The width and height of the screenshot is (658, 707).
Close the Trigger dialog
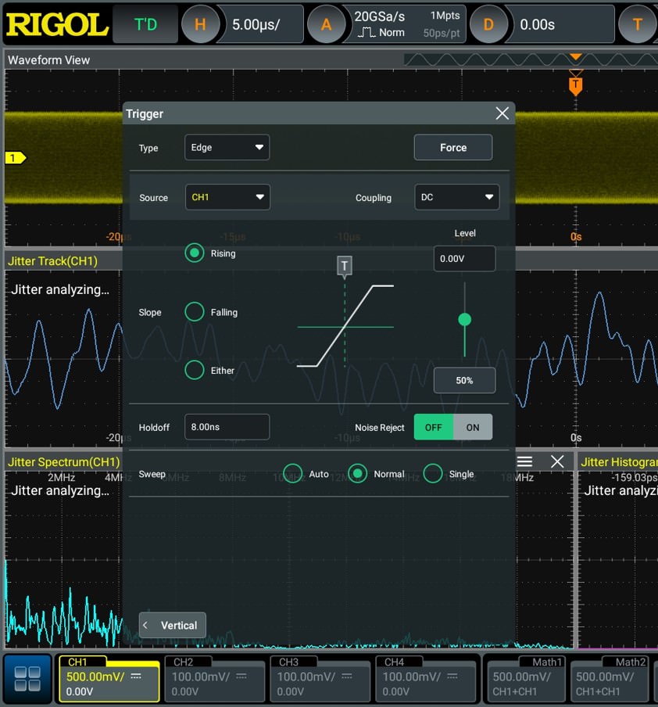pyautogui.click(x=502, y=113)
